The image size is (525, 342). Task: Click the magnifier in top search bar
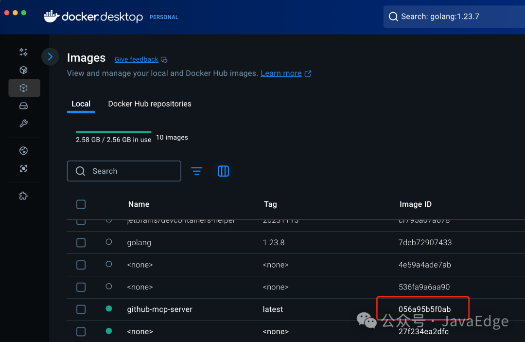(393, 17)
